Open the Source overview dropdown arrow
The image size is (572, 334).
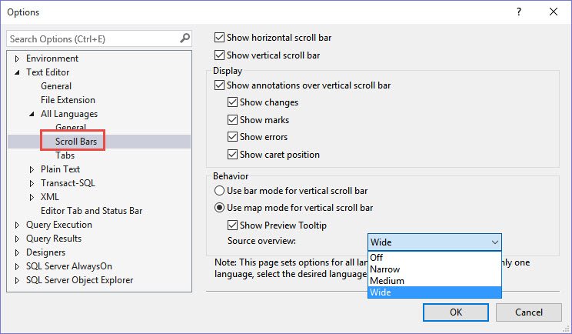[494, 242]
